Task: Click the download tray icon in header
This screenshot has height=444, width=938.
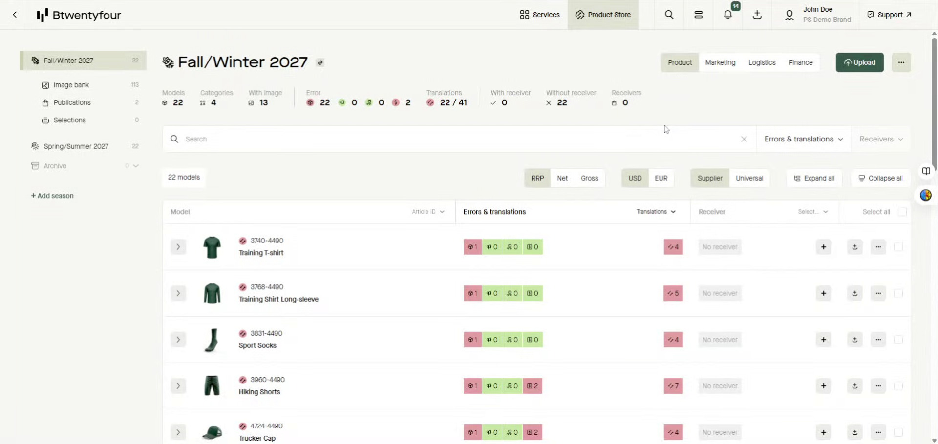Action: [x=757, y=15]
